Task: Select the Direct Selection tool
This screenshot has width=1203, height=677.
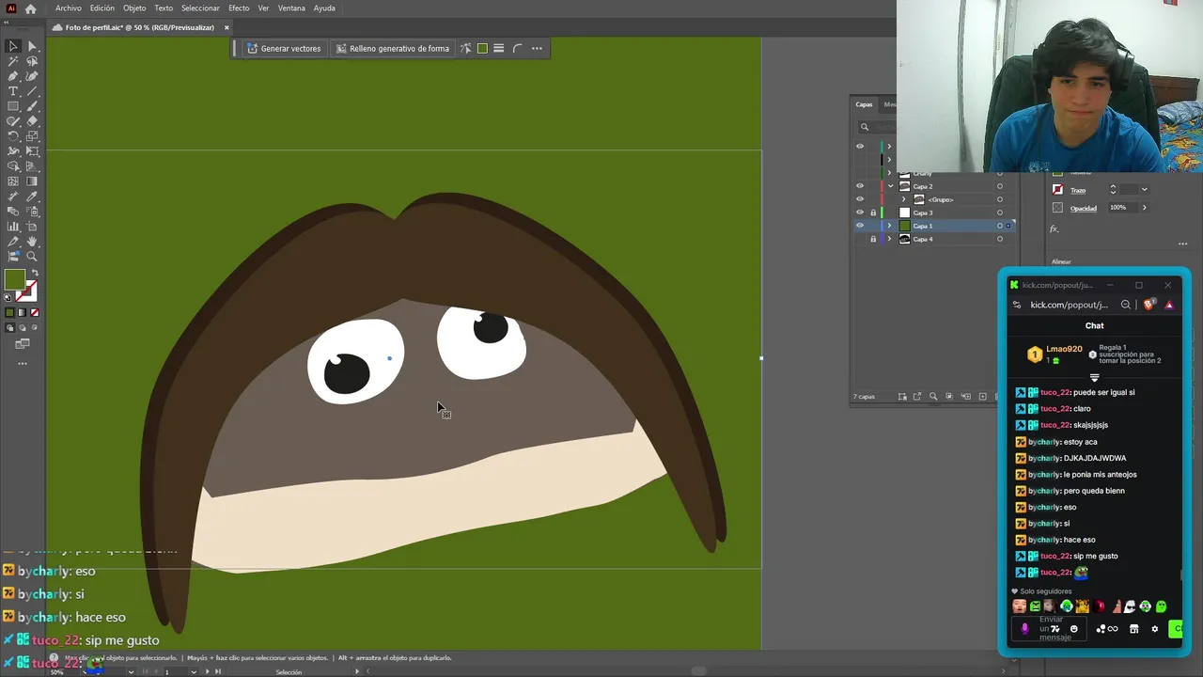Action: tap(32, 46)
